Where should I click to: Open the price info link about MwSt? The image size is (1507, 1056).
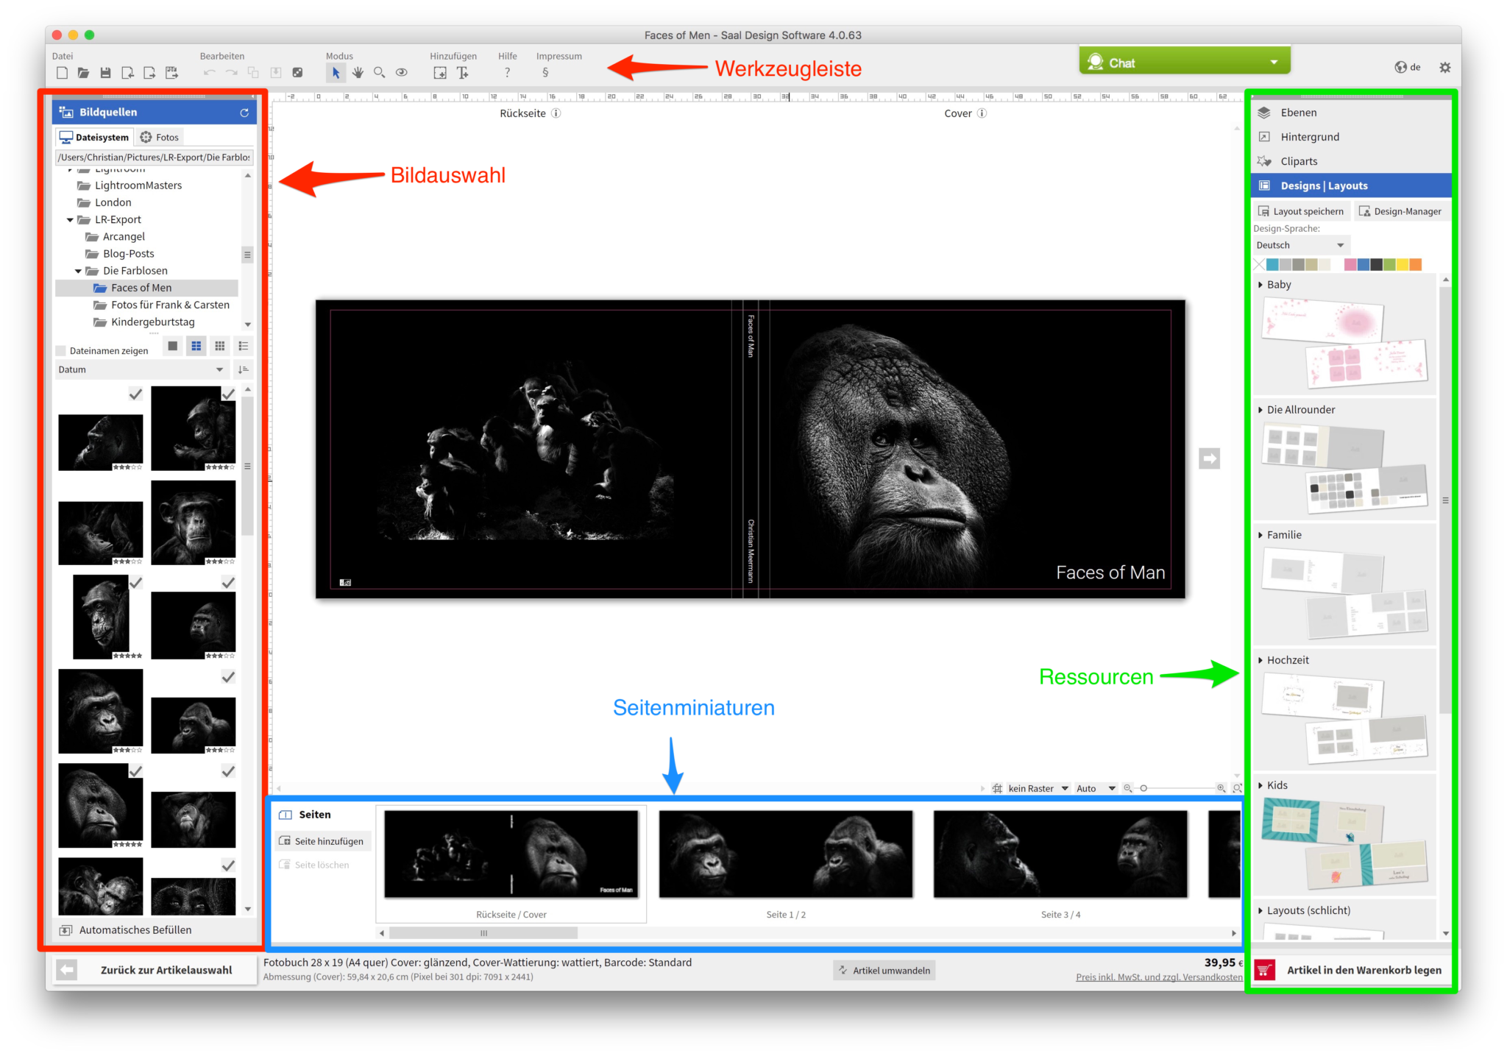[x=1159, y=977]
